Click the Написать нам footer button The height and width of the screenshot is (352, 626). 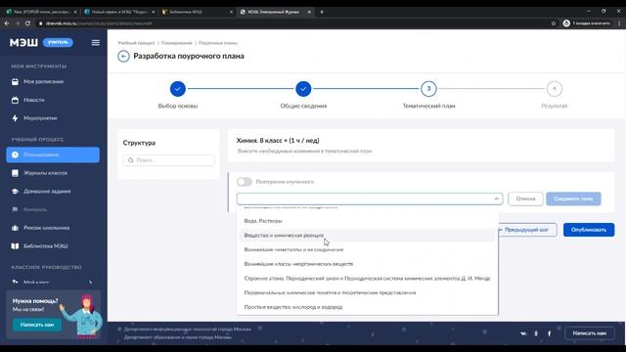coord(589,333)
